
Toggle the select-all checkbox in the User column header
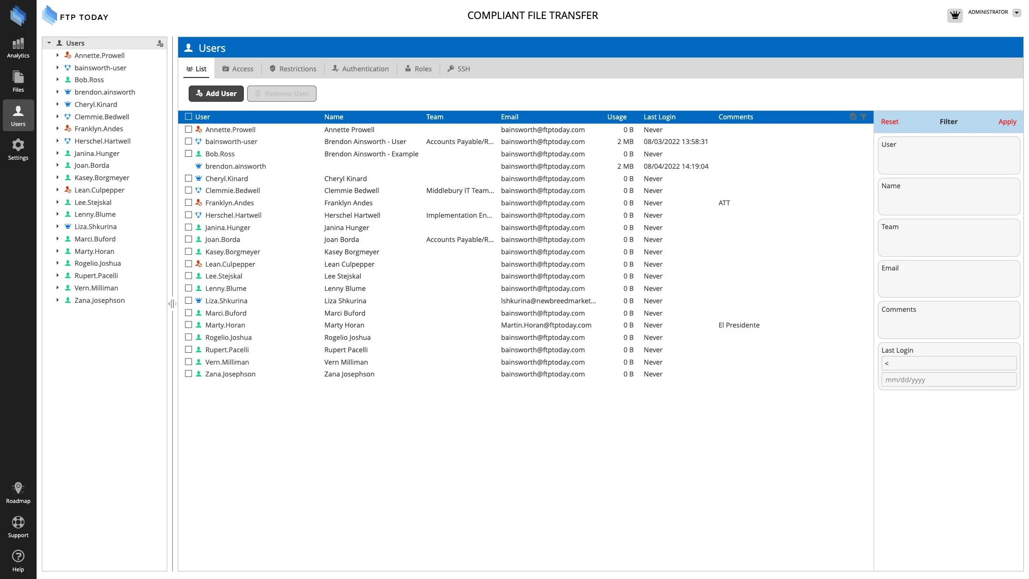[189, 116]
